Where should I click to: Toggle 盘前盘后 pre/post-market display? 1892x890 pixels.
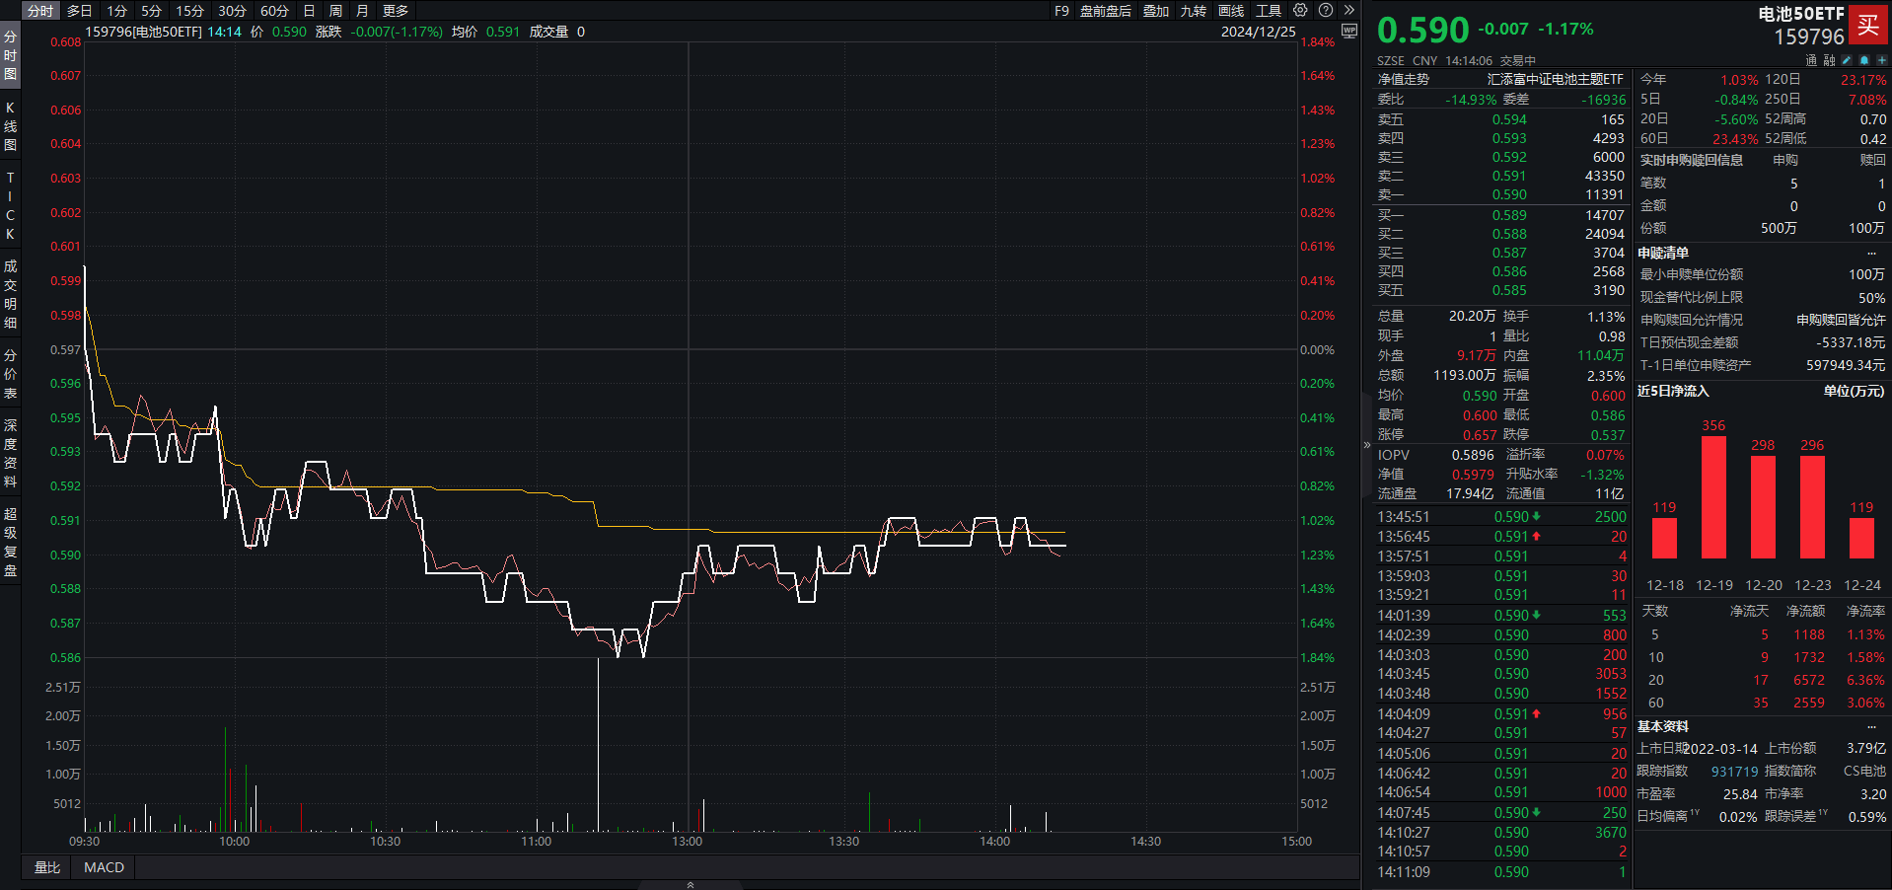[x=1106, y=11]
